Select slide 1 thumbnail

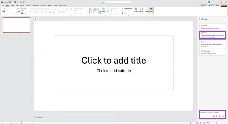click(x=17, y=25)
